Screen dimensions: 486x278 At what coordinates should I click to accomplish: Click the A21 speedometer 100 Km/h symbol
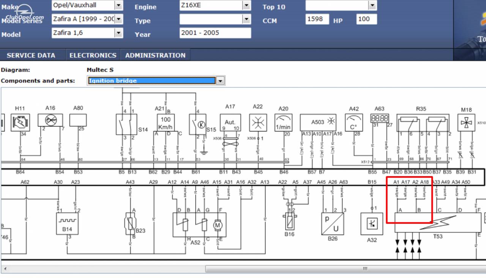[166, 122]
